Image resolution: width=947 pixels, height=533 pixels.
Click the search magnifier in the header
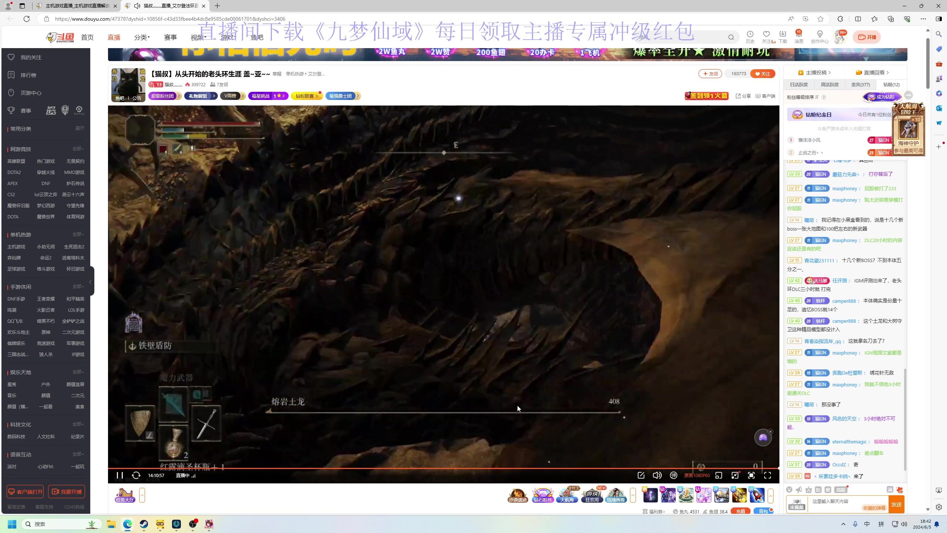pos(731,37)
